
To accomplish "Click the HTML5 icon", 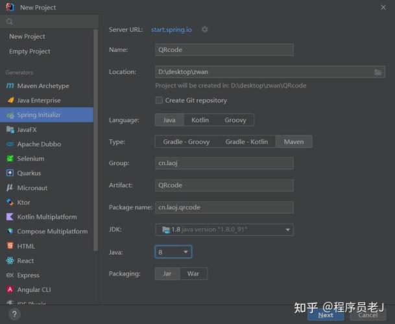I will click(x=10, y=246).
